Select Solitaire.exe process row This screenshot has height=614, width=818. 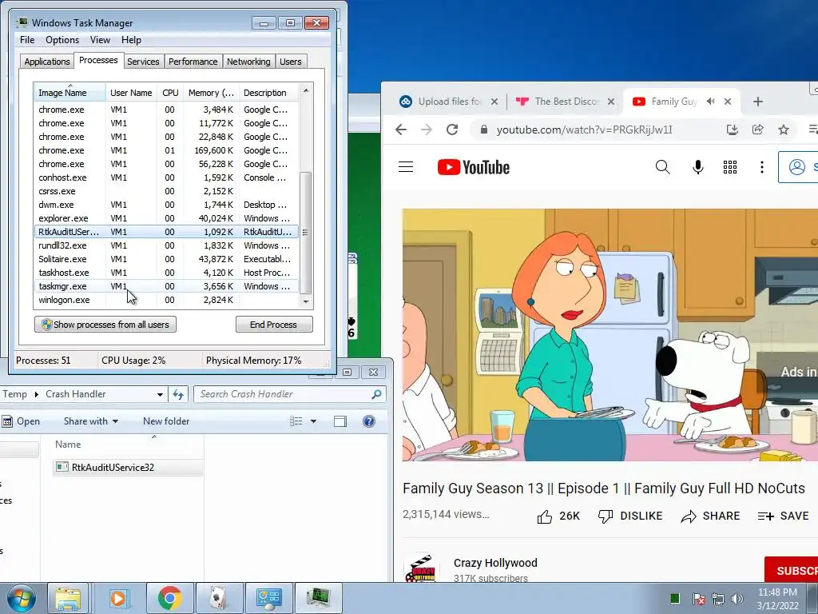(166, 259)
